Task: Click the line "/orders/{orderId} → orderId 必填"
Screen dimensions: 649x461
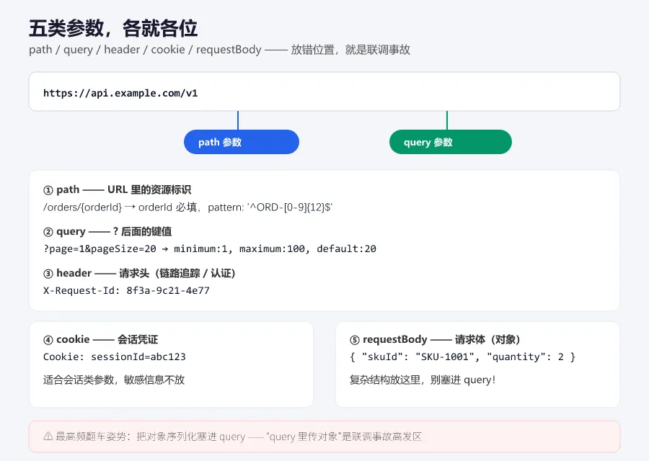Action: [188, 207]
